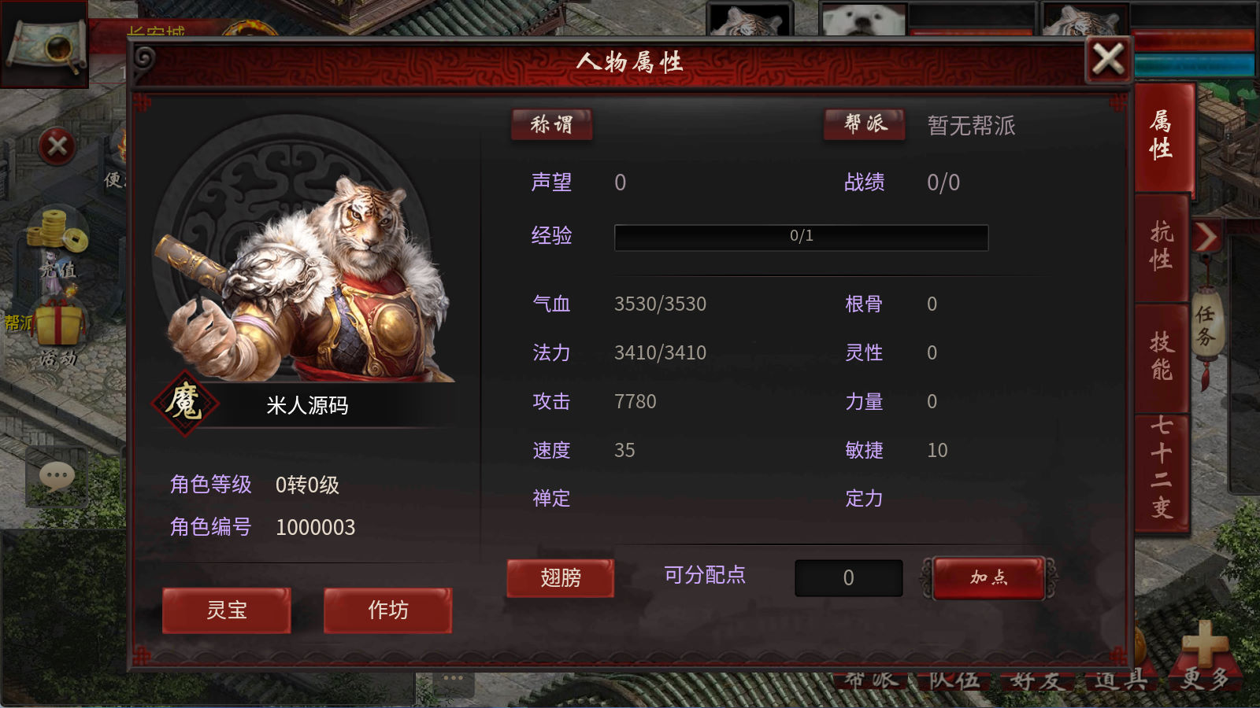Click the 加点 add points button
Image resolution: width=1260 pixels, height=708 pixels.
[988, 577]
